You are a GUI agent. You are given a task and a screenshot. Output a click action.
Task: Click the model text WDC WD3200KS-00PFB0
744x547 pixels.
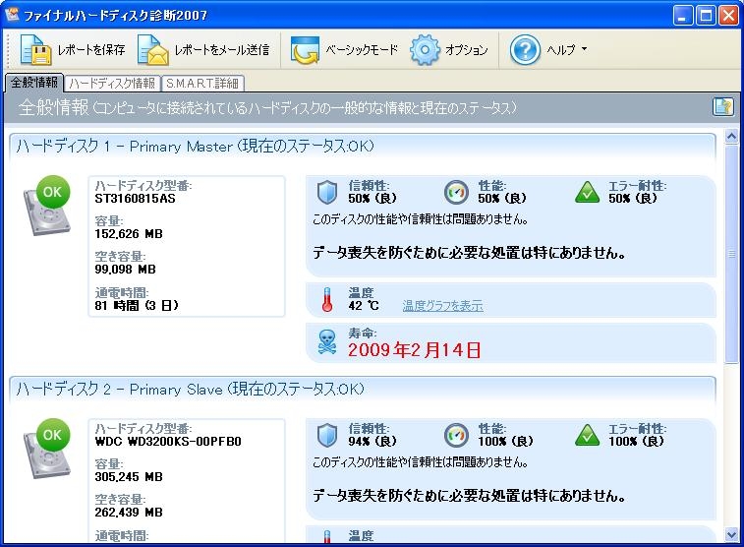click(168, 442)
